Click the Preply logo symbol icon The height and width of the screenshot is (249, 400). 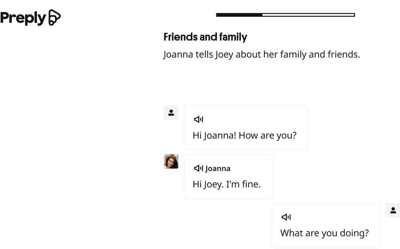(x=54, y=18)
